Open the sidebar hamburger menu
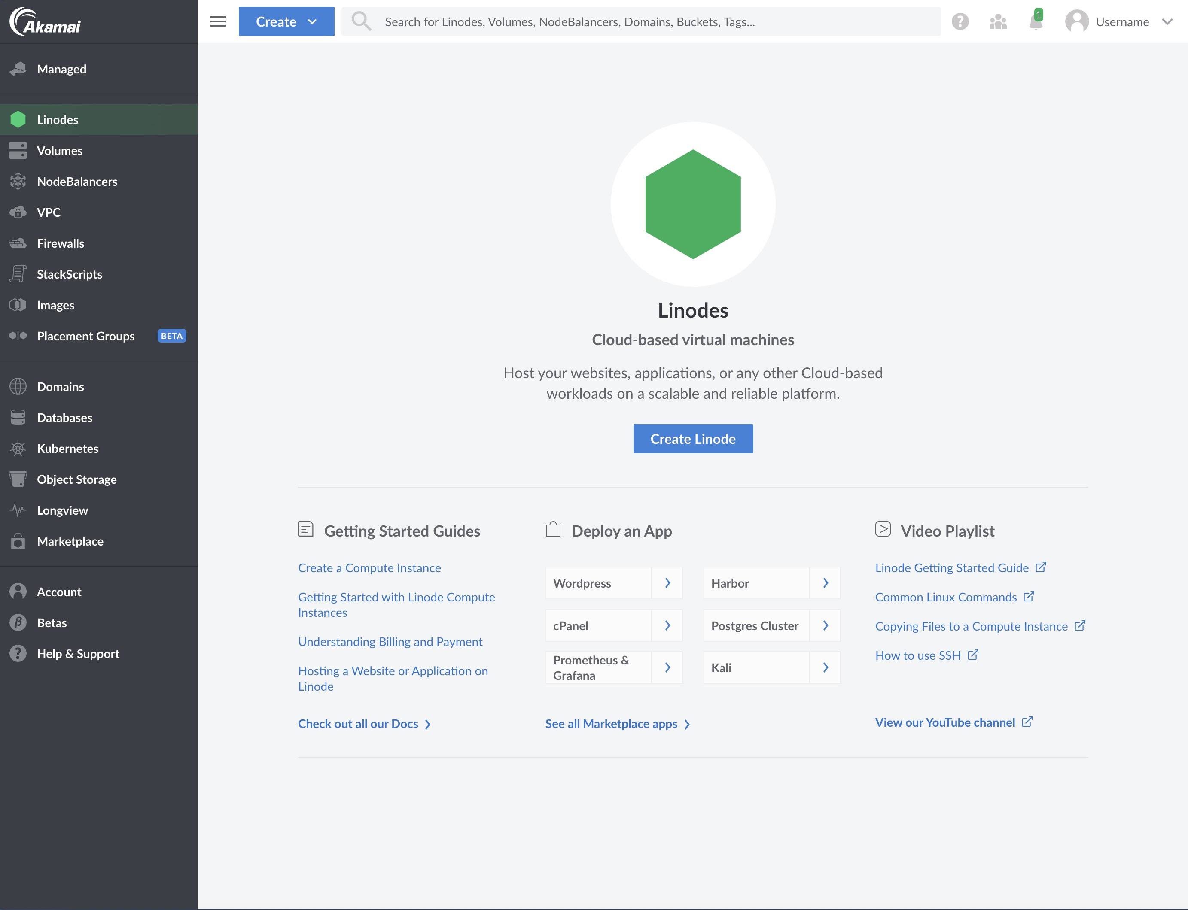This screenshot has width=1188, height=910. 218,21
